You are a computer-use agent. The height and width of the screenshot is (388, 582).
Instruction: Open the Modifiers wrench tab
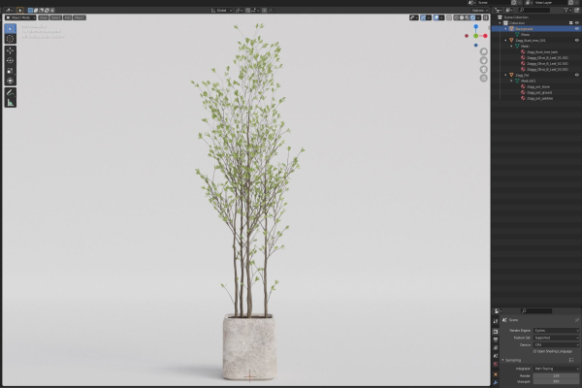coord(496,382)
